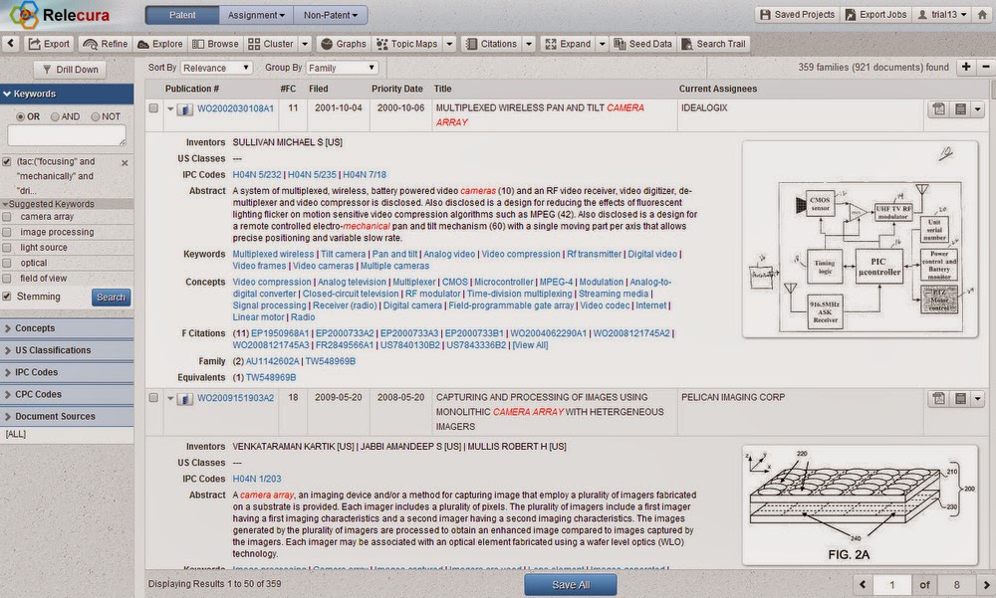Check the field of view keyword
This screenshot has height=598, width=996.
[6, 278]
